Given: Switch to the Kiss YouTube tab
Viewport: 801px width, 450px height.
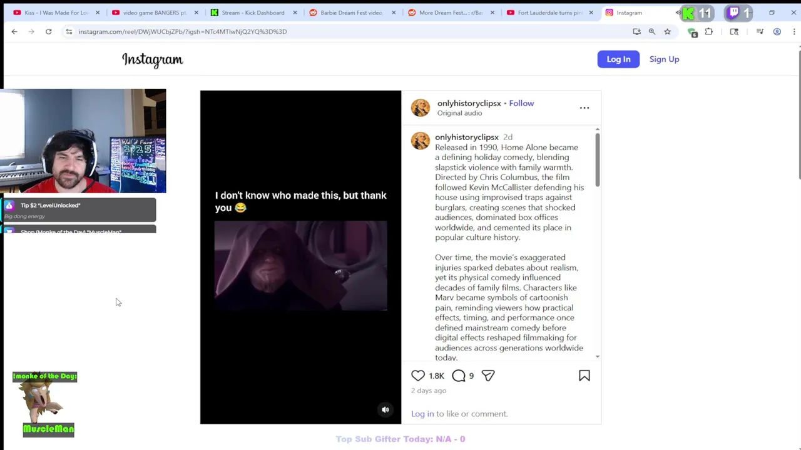Looking at the screenshot, I should click(56, 12).
